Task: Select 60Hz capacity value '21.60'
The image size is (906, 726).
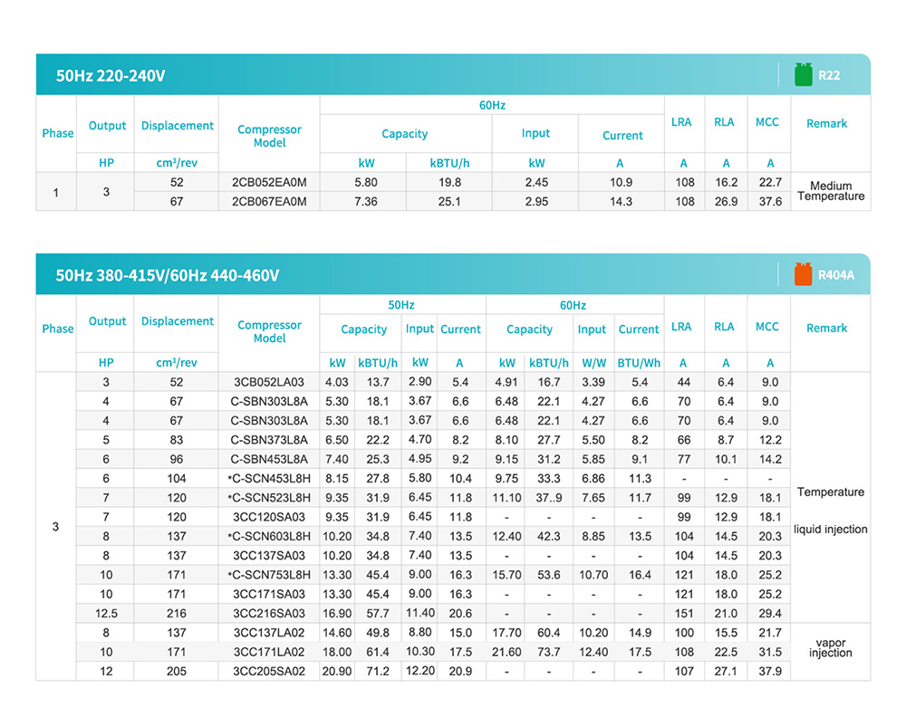Action: (506, 652)
